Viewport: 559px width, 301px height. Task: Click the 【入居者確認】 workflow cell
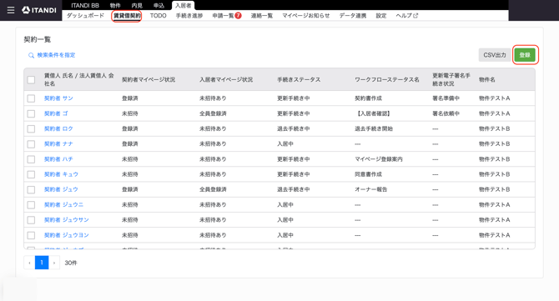373,113
